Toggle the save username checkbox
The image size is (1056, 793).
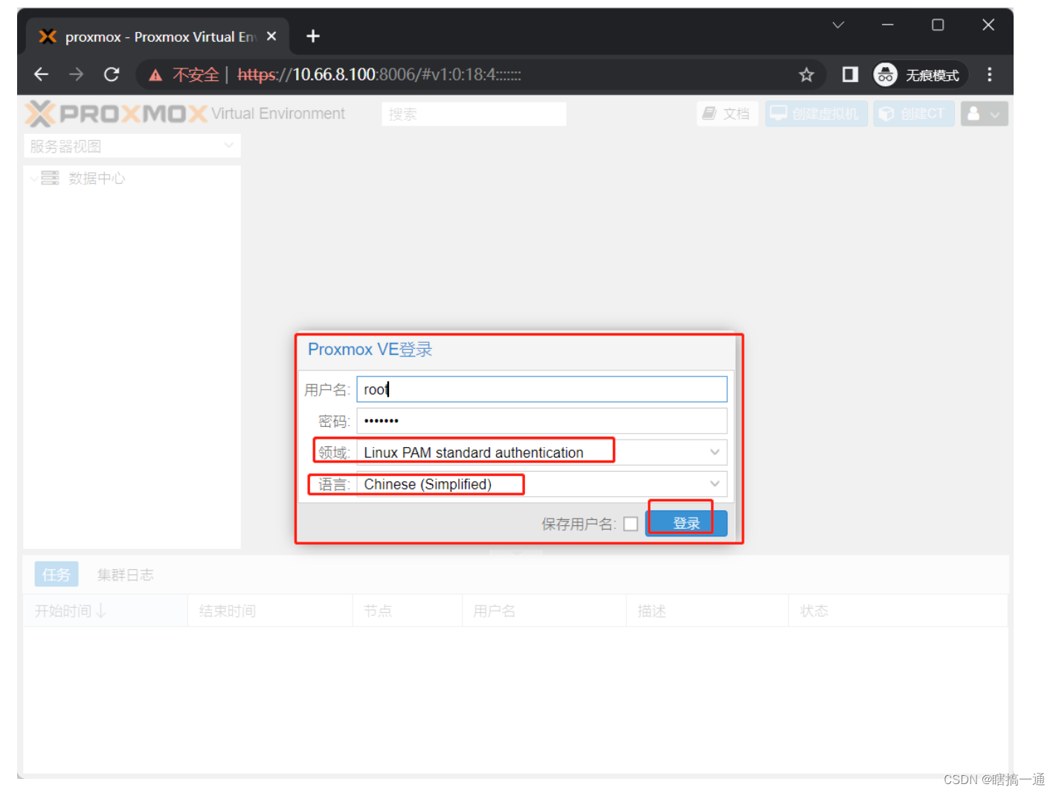click(x=631, y=524)
